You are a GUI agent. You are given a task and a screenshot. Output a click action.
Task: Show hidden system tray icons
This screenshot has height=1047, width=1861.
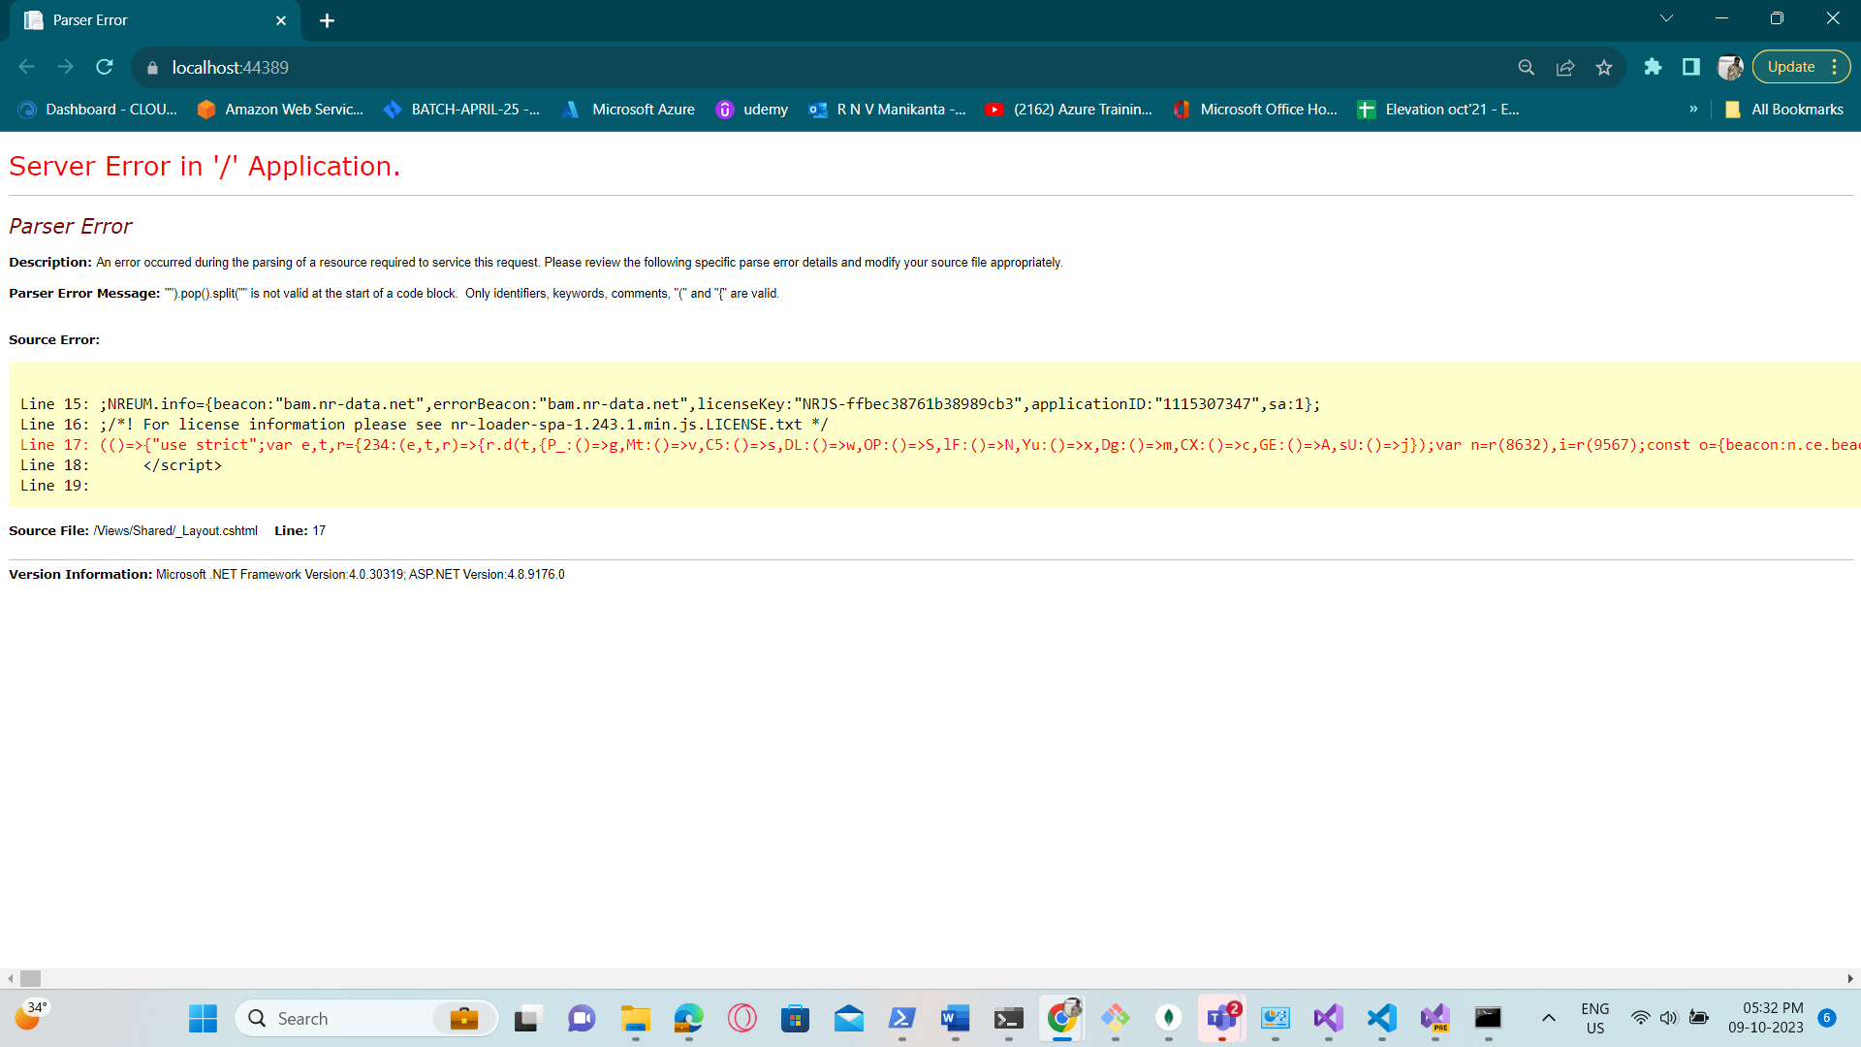[1549, 1018]
